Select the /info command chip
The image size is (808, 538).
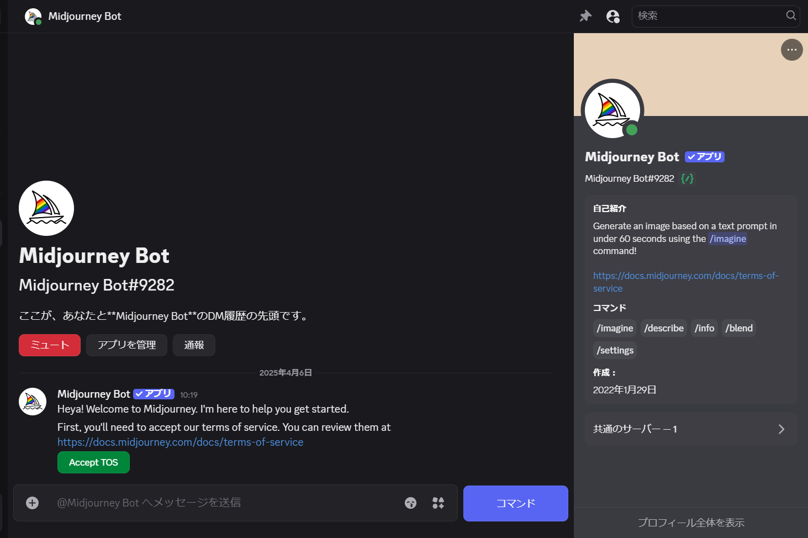(704, 328)
